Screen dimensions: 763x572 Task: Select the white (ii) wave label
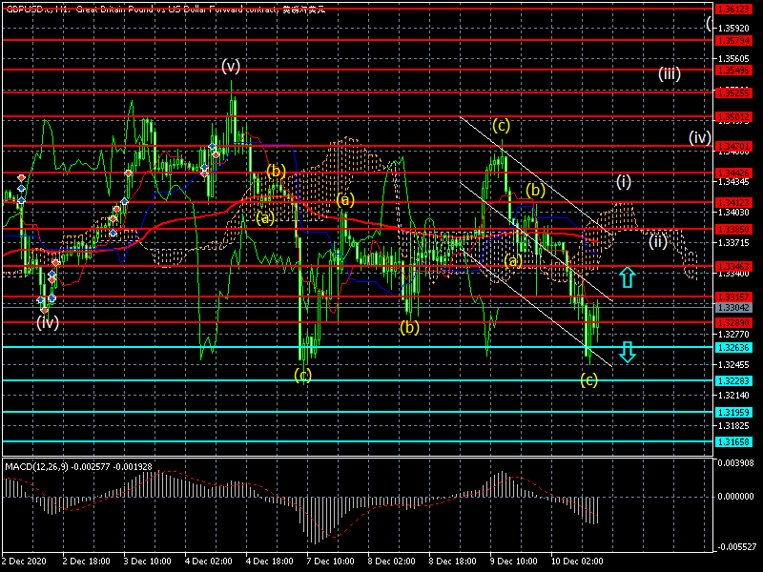pos(658,240)
